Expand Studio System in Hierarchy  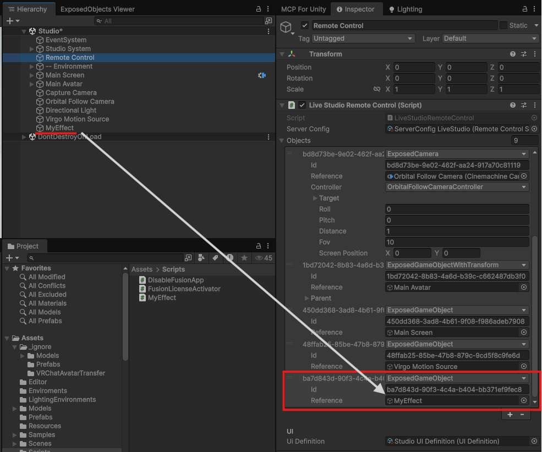click(32, 49)
